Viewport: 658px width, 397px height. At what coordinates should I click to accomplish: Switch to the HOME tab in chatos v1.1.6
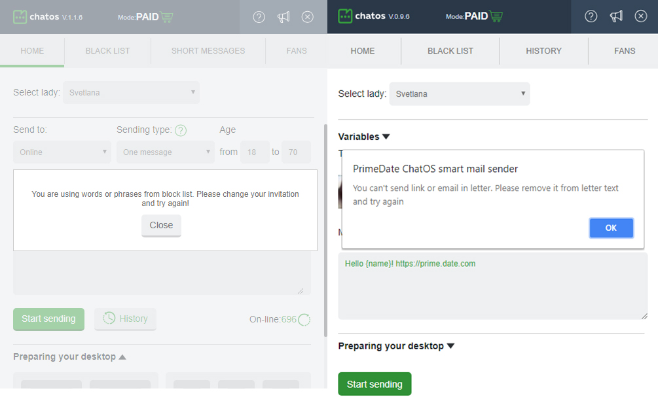click(32, 51)
